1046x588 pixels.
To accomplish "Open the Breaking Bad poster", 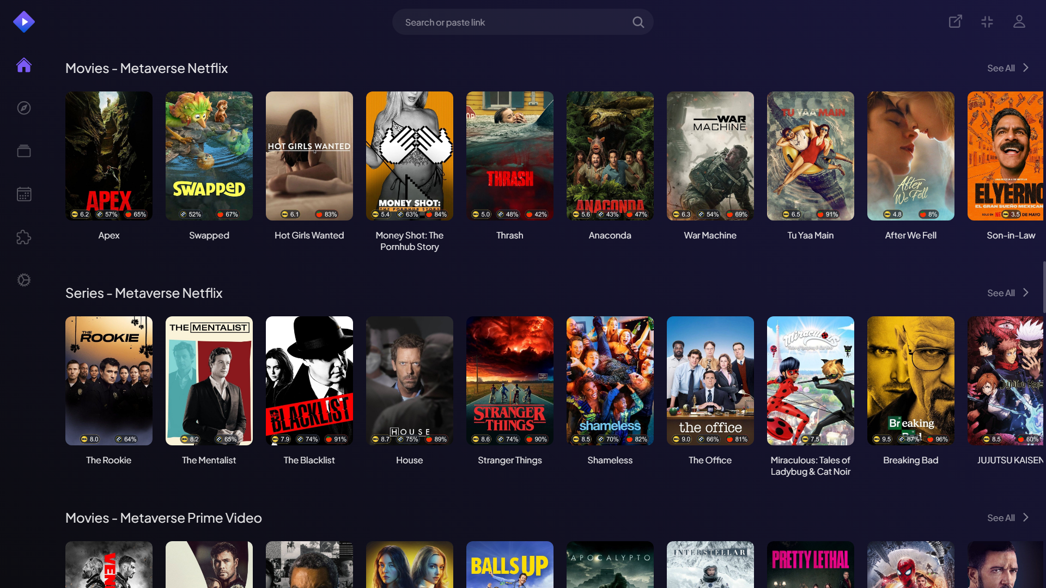I will pos(911,381).
